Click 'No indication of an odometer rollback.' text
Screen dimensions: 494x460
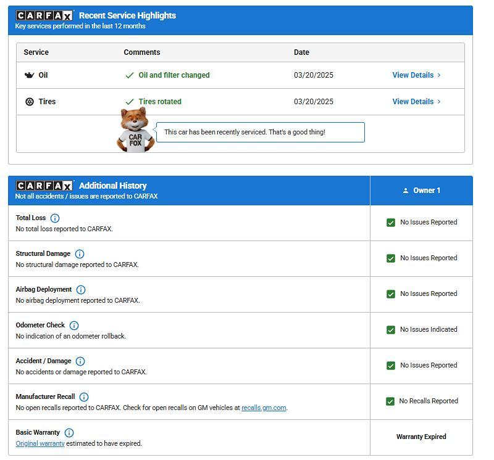tap(71, 336)
